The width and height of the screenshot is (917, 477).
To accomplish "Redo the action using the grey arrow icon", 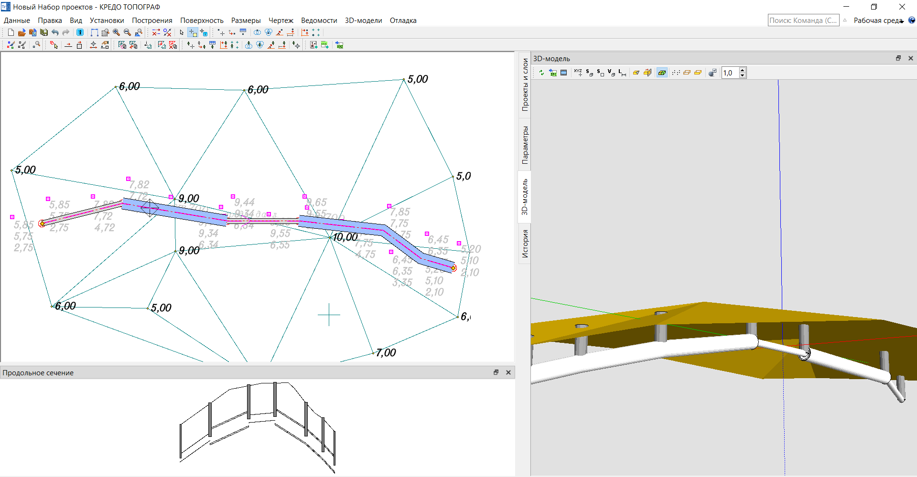I will (66, 32).
